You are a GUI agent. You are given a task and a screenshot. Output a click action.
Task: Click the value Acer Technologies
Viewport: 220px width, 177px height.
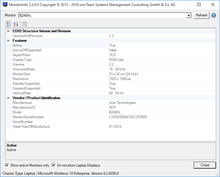[x=122, y=103]
